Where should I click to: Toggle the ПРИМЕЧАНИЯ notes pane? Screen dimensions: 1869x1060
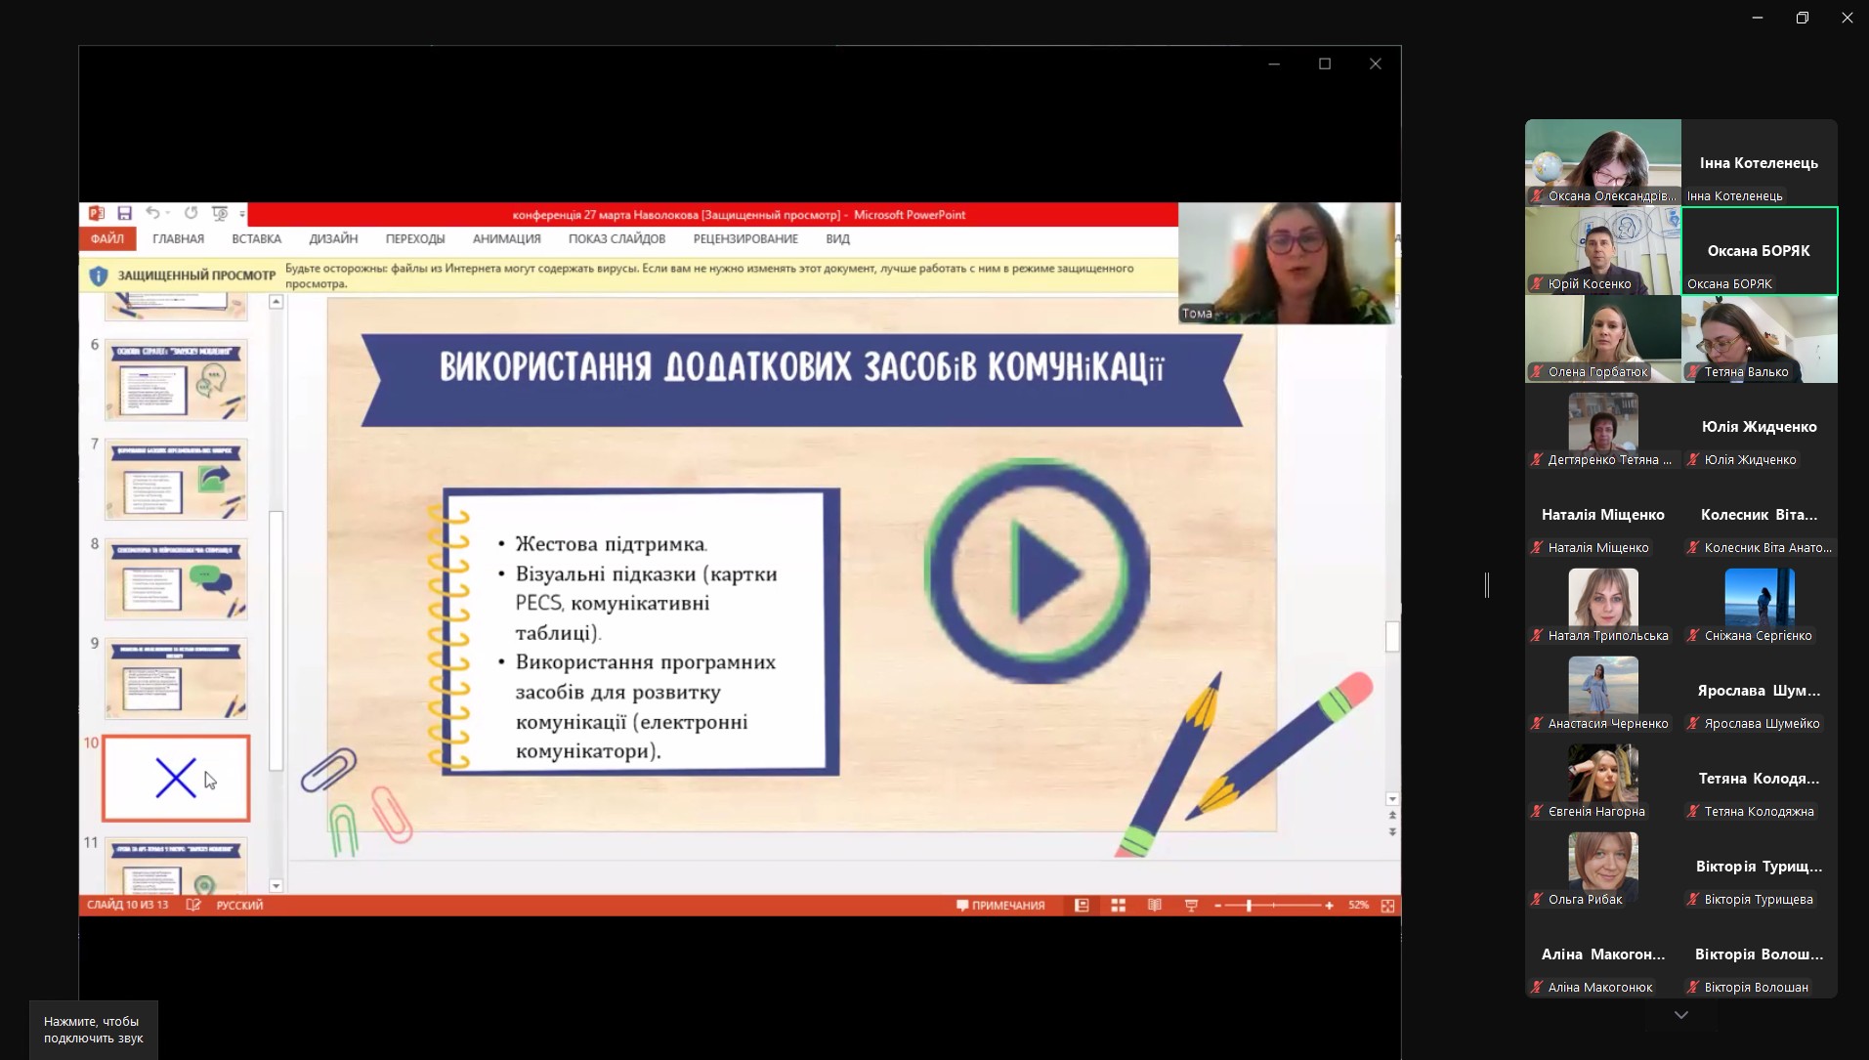click(1000, 906)
